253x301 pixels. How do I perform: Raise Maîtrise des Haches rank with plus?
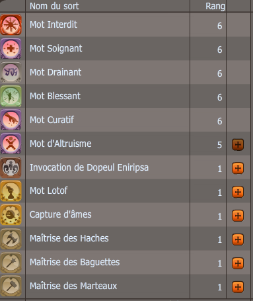238,239
